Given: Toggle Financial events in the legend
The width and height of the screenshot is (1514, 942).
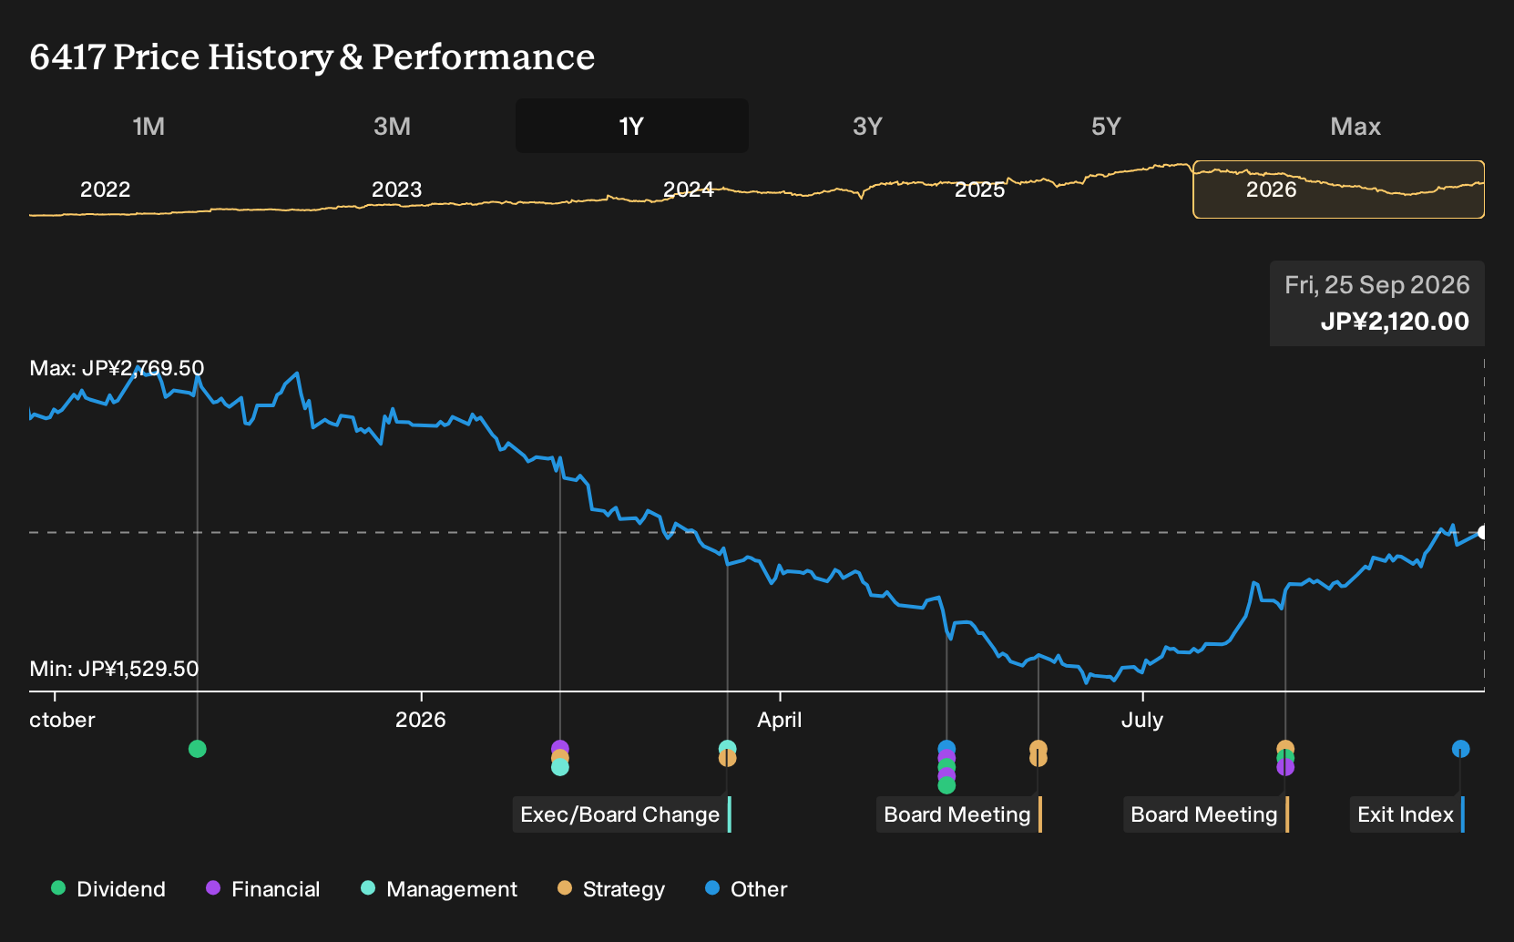Looking at the screenshot, I should [x=262, y=889].
